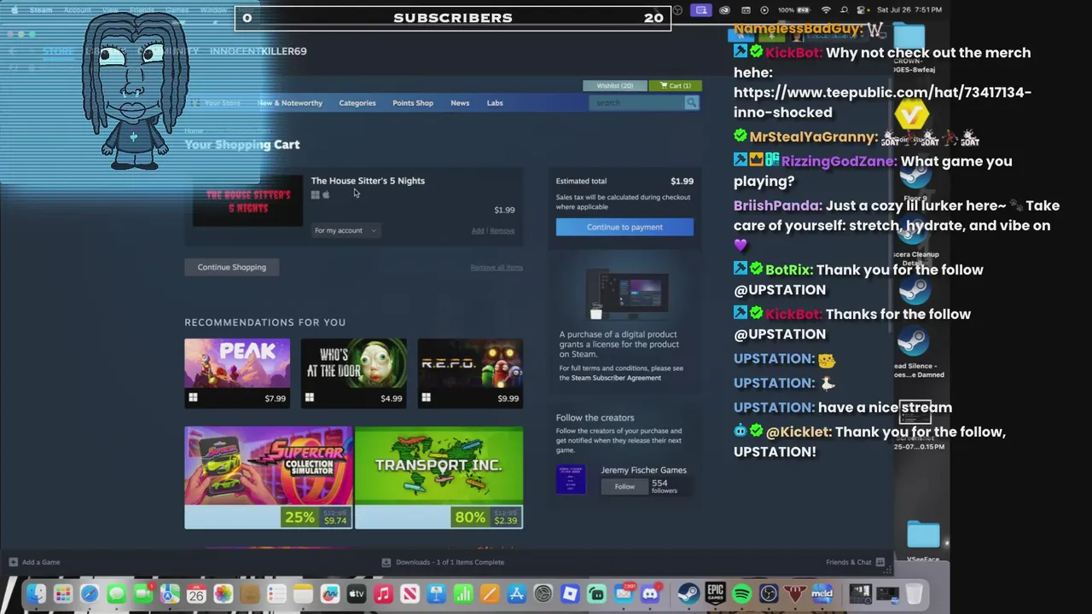
Task: Open Who's at the Door card
Action: click(x=354, y=373)
